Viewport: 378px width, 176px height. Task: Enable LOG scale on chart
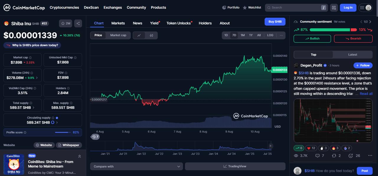[x=270, y=35]
